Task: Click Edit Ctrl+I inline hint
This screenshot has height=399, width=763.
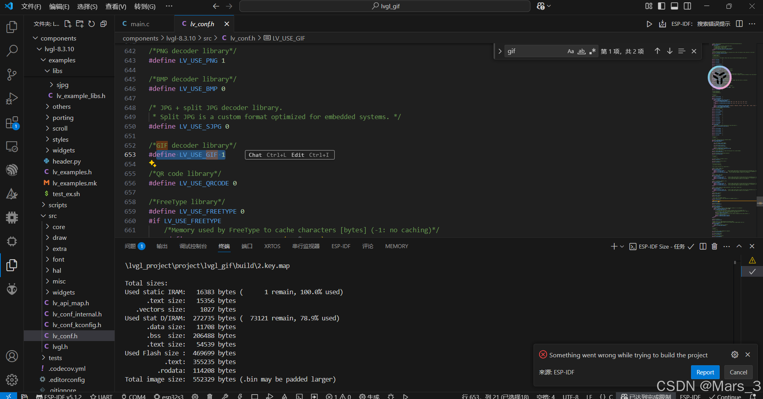Action: [310, 155]
